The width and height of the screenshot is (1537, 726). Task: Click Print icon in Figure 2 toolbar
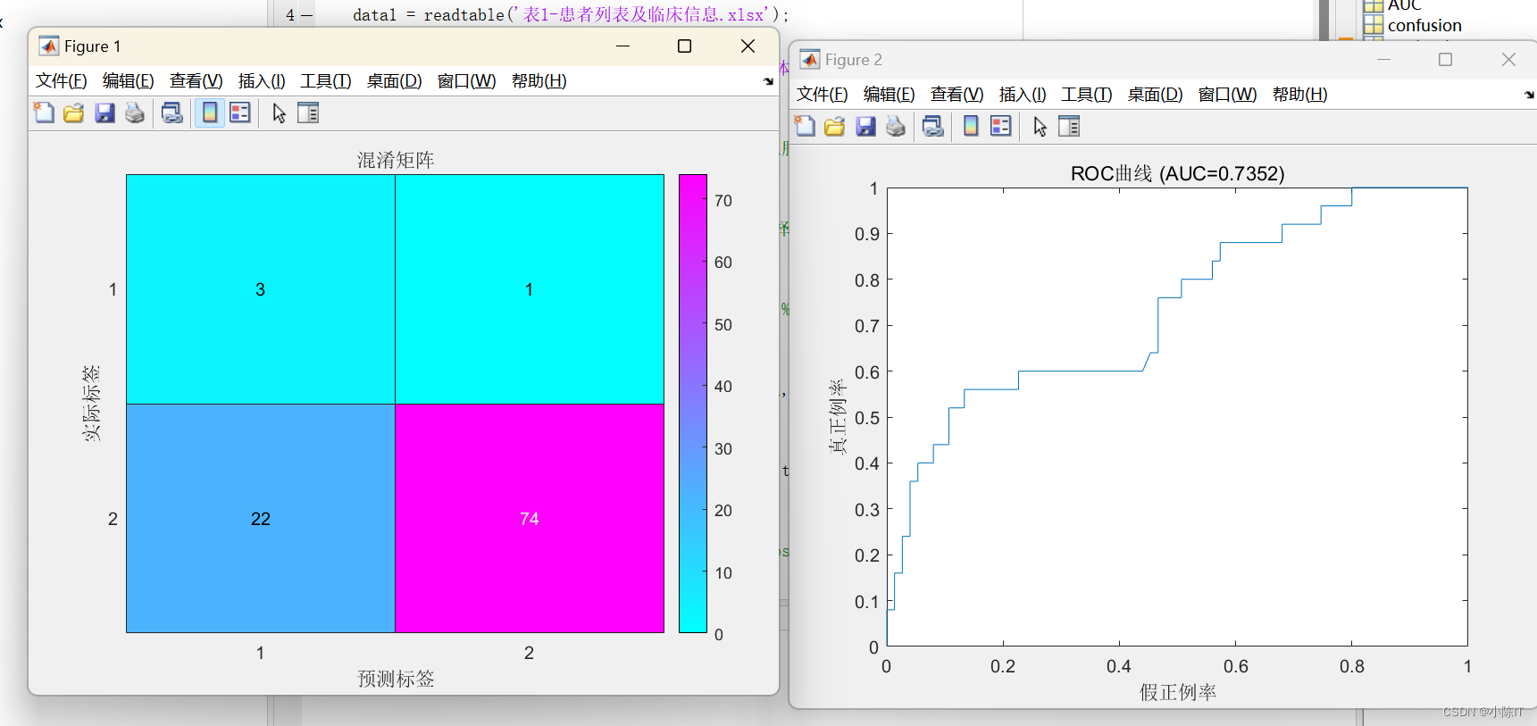pyautogui.click(x=896, y=126)
